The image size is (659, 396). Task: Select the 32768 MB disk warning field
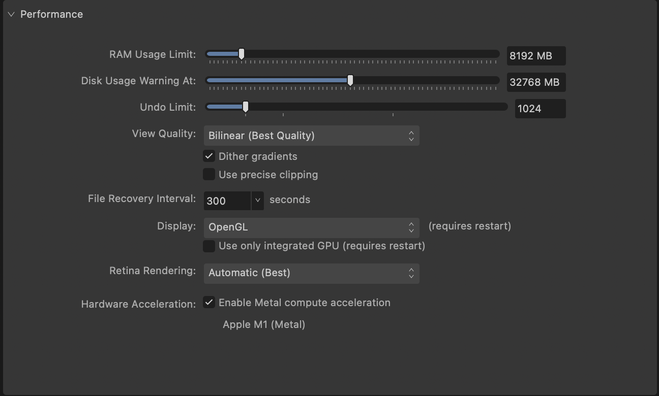[536, 82]
